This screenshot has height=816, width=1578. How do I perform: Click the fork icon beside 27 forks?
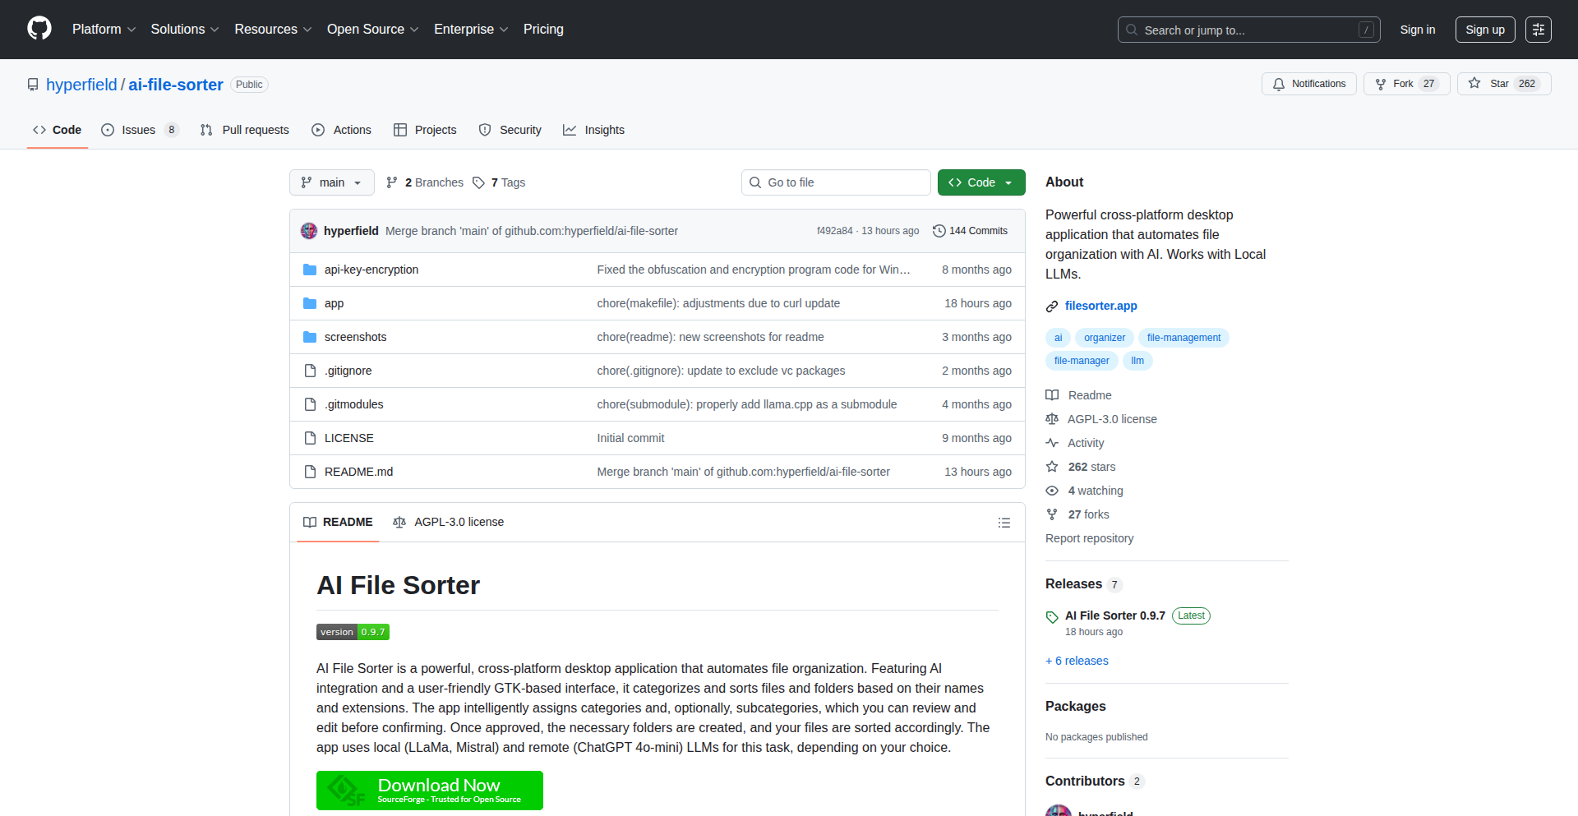click(x=1052, y=514)
